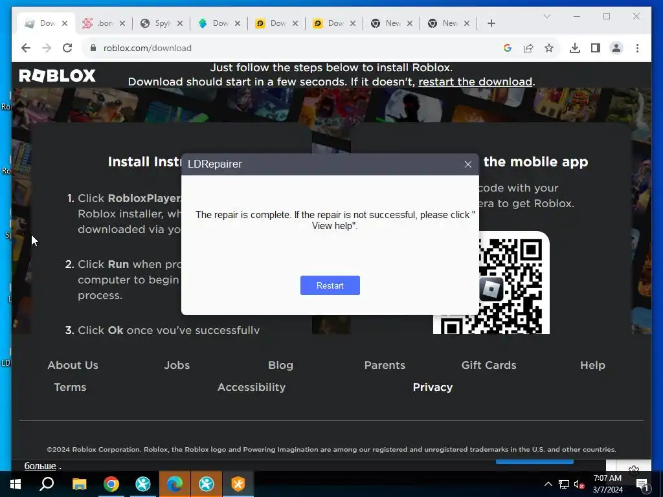Open the About Us footer link

(73, 365)
